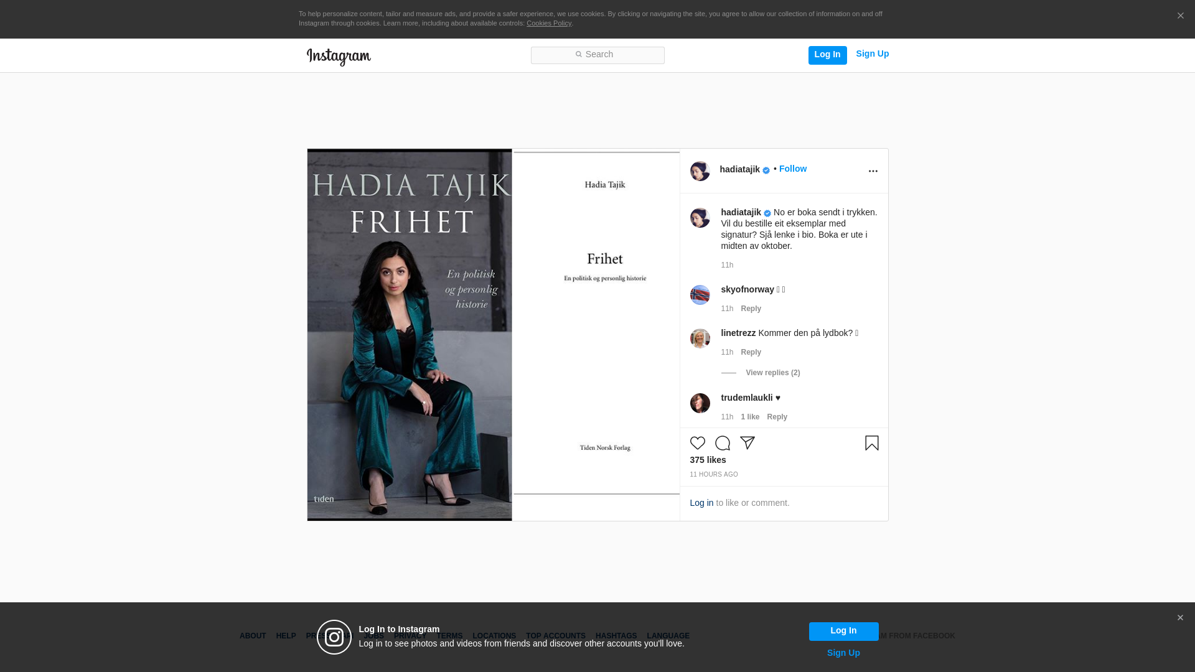Dismiss the cookie notice with the X
Viewport: 1195px width, 672px height.
click(x=1180, y=16)
